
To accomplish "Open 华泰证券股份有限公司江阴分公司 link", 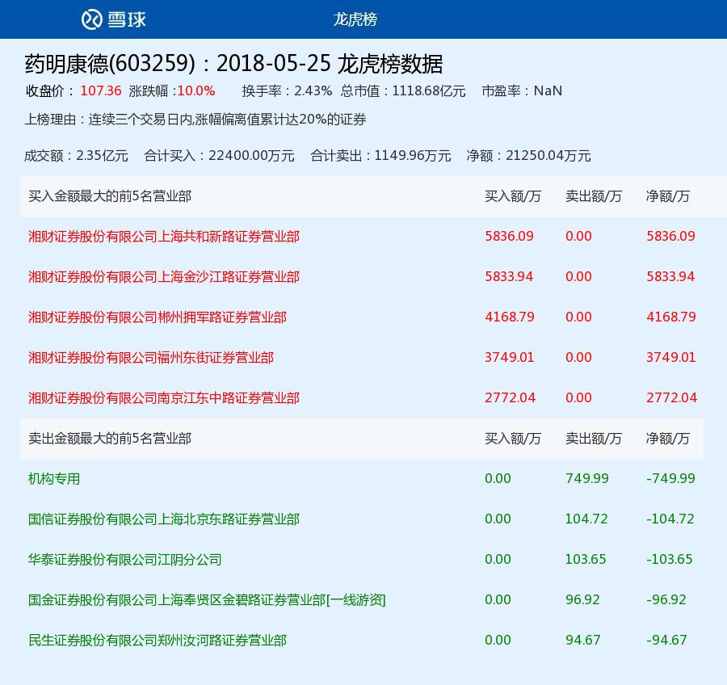I will (x=124, y=559).
